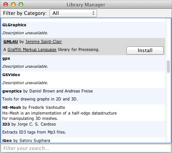The height and width of the screenshot is (153, 172).
Task: Select the GSVideo library entry
Action: [83, 80]
